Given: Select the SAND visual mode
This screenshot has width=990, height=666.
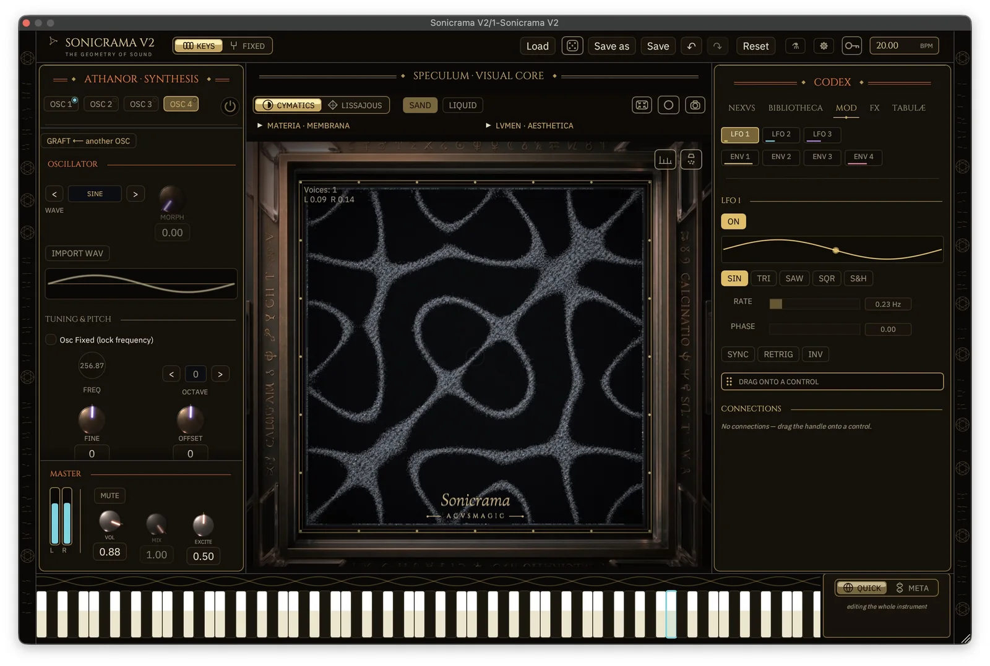Looking at the screenshot, I should click(420, 105).
